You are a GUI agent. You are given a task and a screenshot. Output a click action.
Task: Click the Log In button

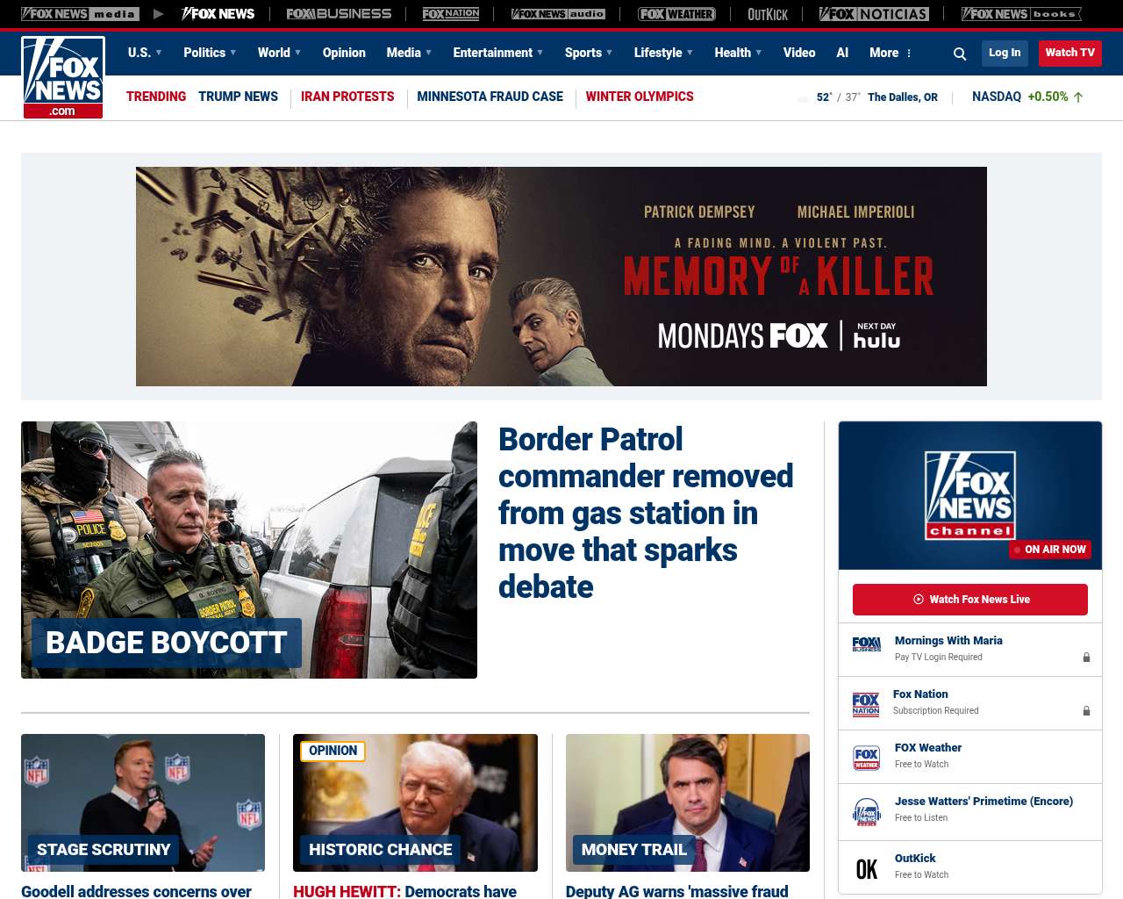pos(1005,53)
